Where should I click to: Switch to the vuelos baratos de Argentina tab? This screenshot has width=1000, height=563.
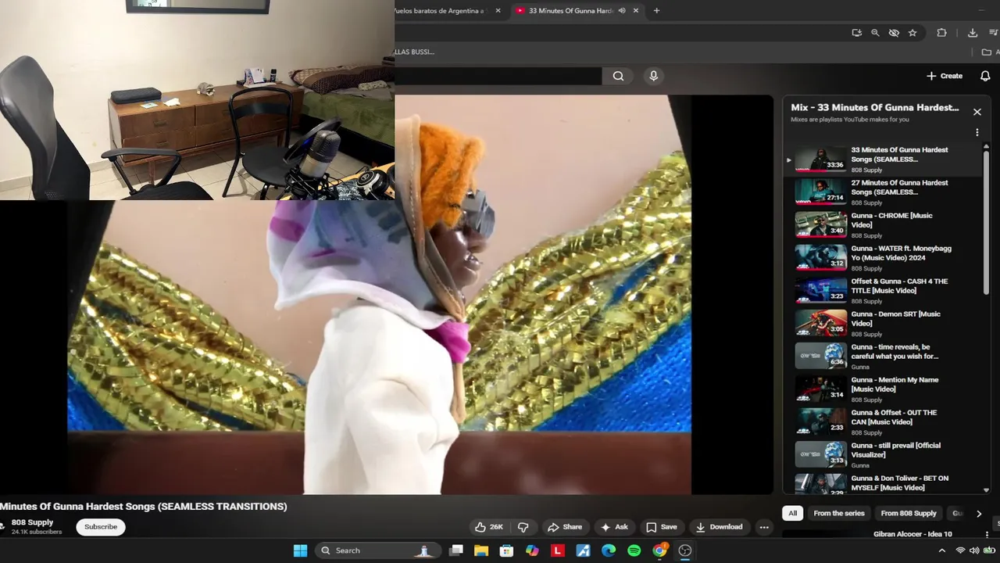tap(440, 11)
